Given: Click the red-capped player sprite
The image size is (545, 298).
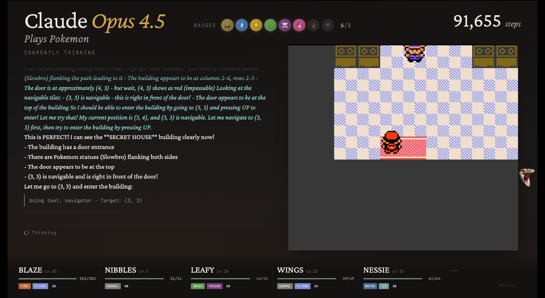Looking at the screenshot, I should 391,142.
